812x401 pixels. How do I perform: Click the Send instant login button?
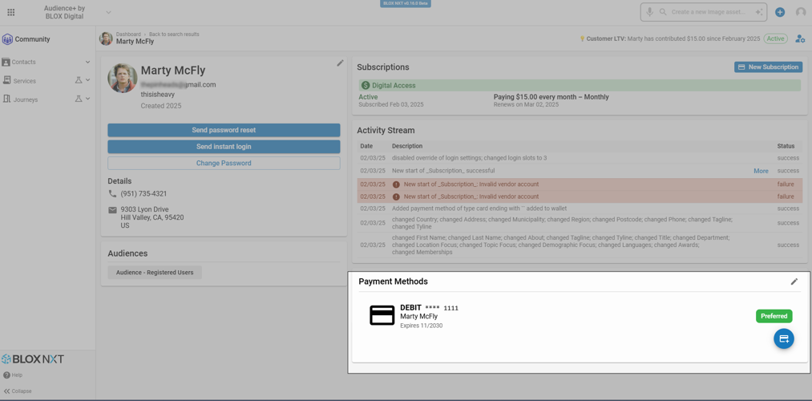click(224, 147)
